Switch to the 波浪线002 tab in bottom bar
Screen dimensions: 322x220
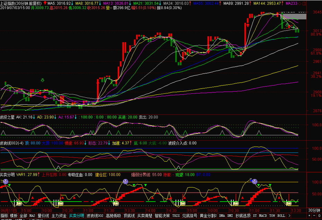tap(95, 216)
